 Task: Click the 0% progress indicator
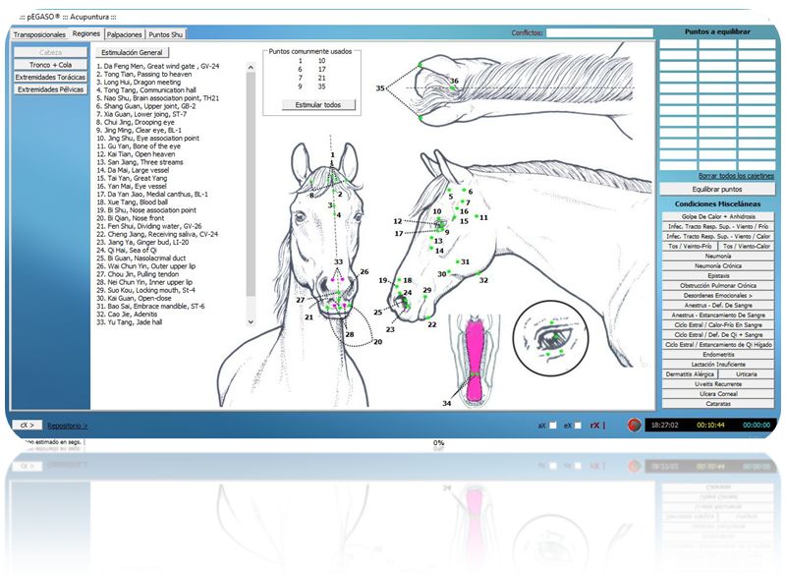(438, 442)
